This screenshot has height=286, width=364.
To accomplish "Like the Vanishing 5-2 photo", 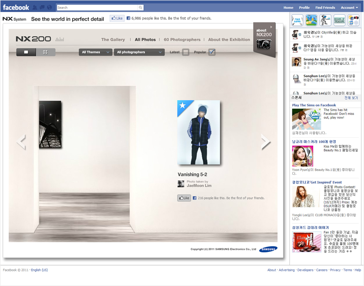I will pos(184,198).
